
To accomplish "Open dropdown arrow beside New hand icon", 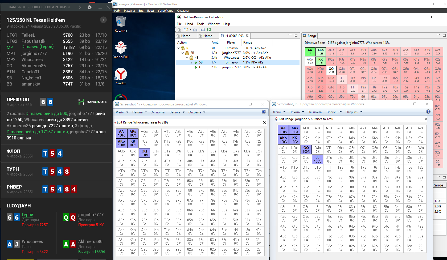I will coord(190,29).
